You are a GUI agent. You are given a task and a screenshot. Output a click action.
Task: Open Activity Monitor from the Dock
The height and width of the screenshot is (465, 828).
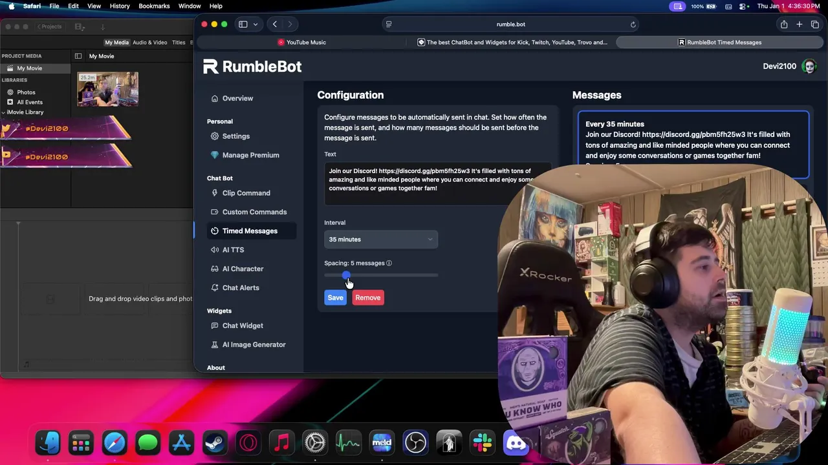[x=349, y=443]
